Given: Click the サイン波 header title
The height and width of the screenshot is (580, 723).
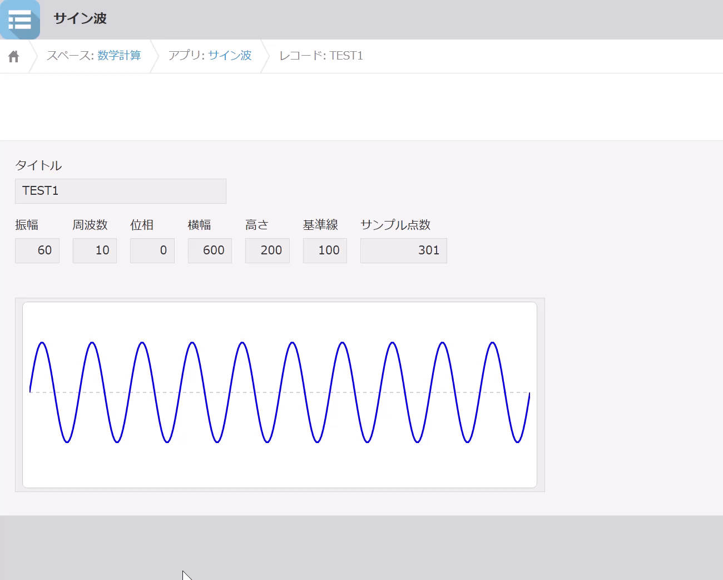Looking at the screenshot, I should (80, 18).
